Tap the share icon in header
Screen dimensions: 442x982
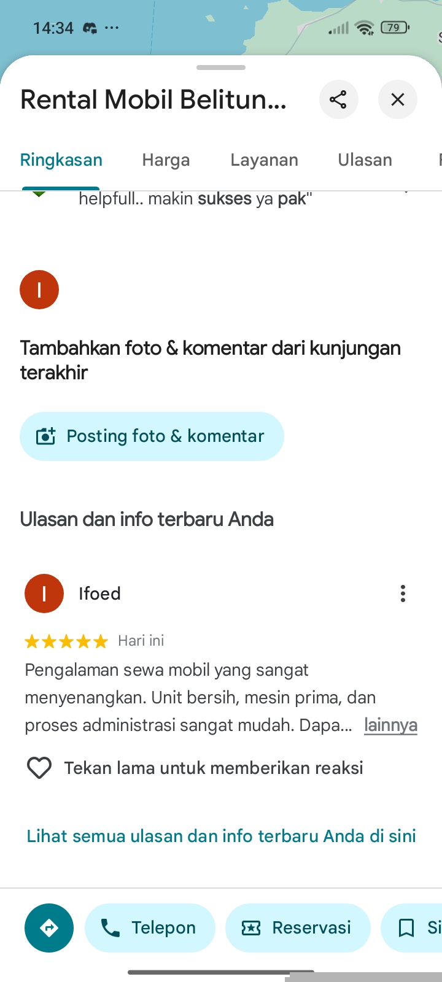tap(338, 99)
